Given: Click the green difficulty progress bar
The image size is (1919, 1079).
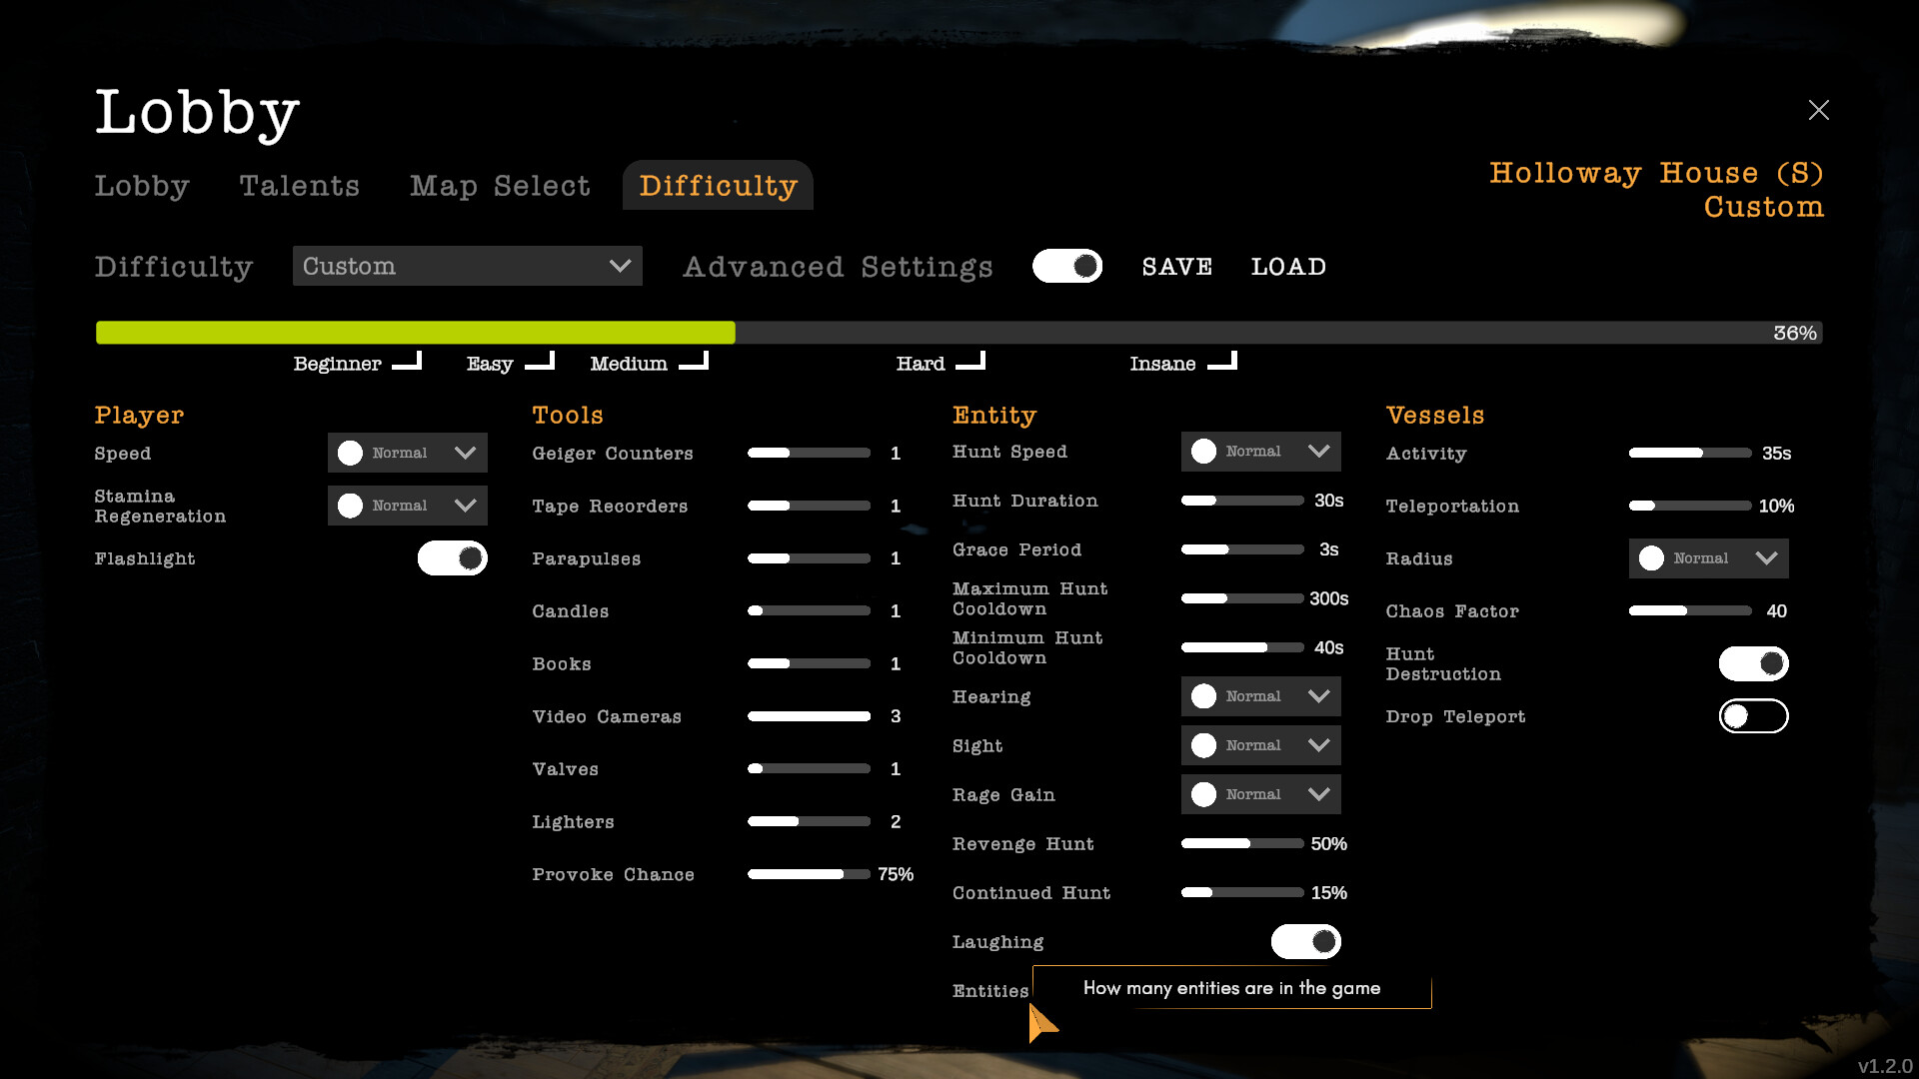Looking at the screenshot, I should point(415,332).
